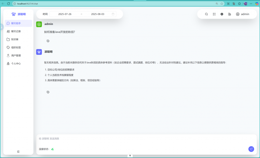This screenshot has width=260, height=158.
Task: Collapse the sidebar menu
Action: pyautogui.click(x=18, y=152)
